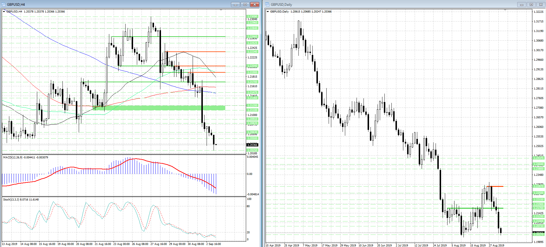The image size is (546, 247).
Task: Select the 1.22340 red line price label
Action: pos(252,52)
